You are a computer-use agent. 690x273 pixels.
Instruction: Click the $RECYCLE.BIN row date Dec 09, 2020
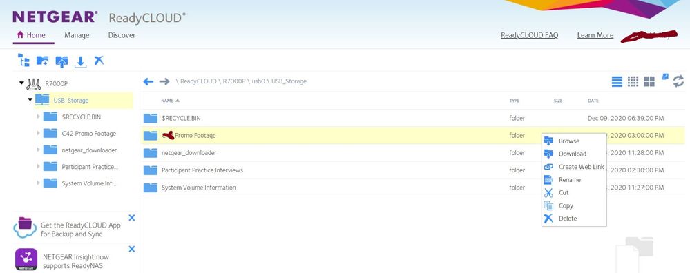[x=626, y=118]
